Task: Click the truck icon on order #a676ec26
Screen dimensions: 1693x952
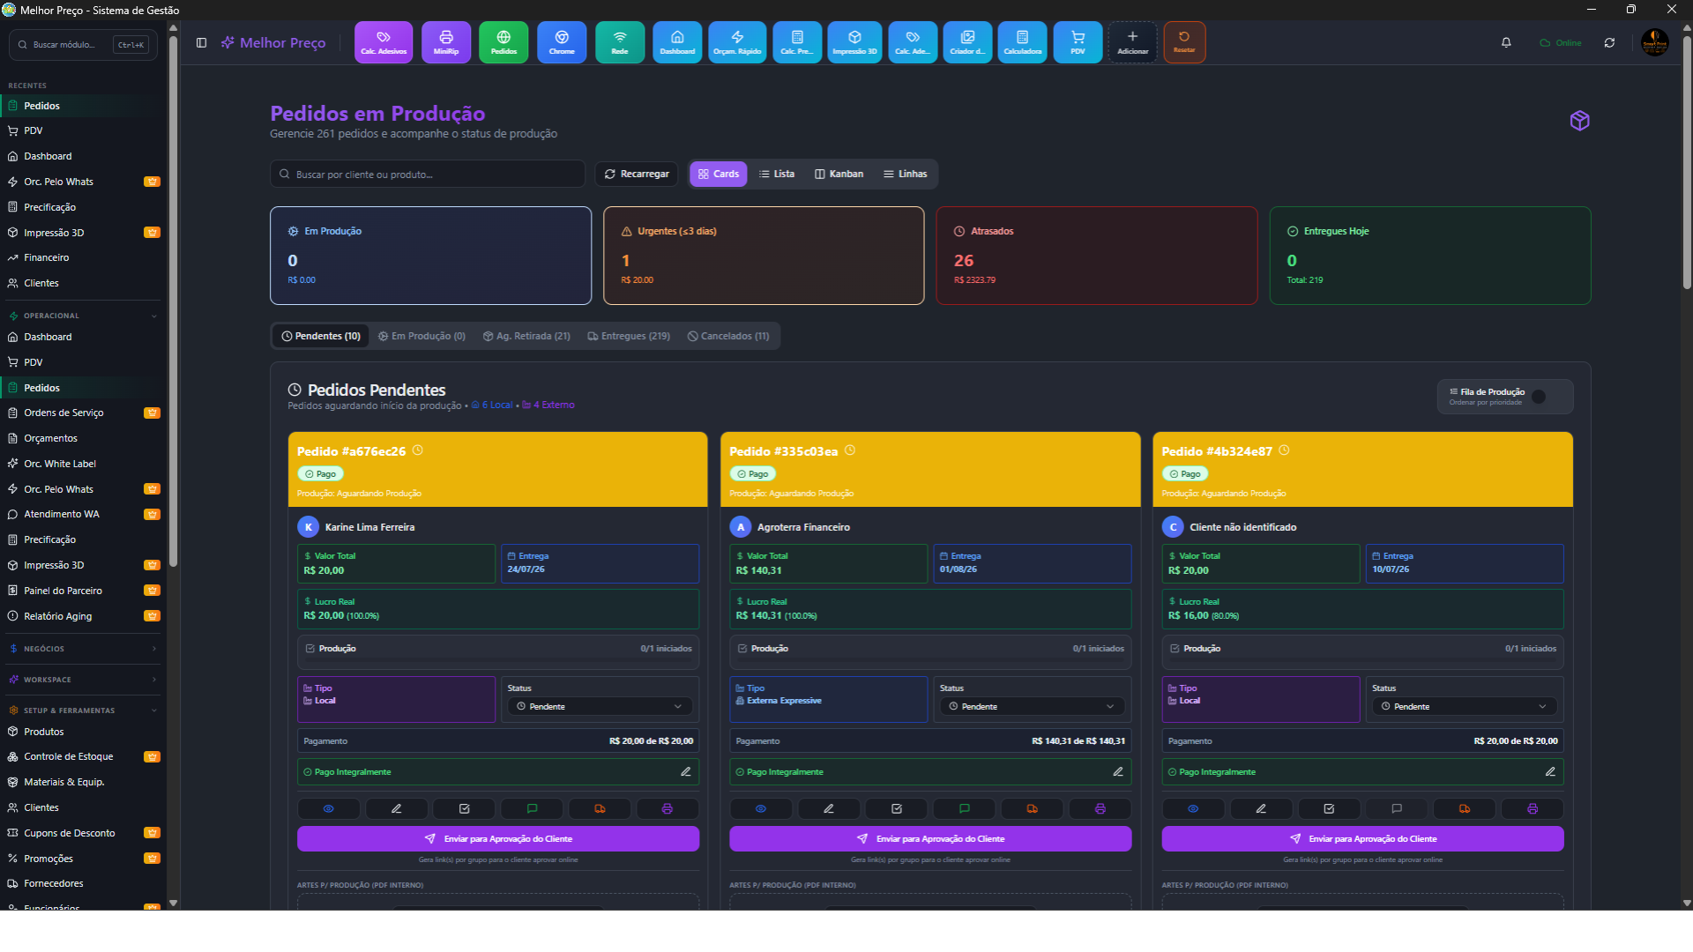Action: [x=600, y=808]
